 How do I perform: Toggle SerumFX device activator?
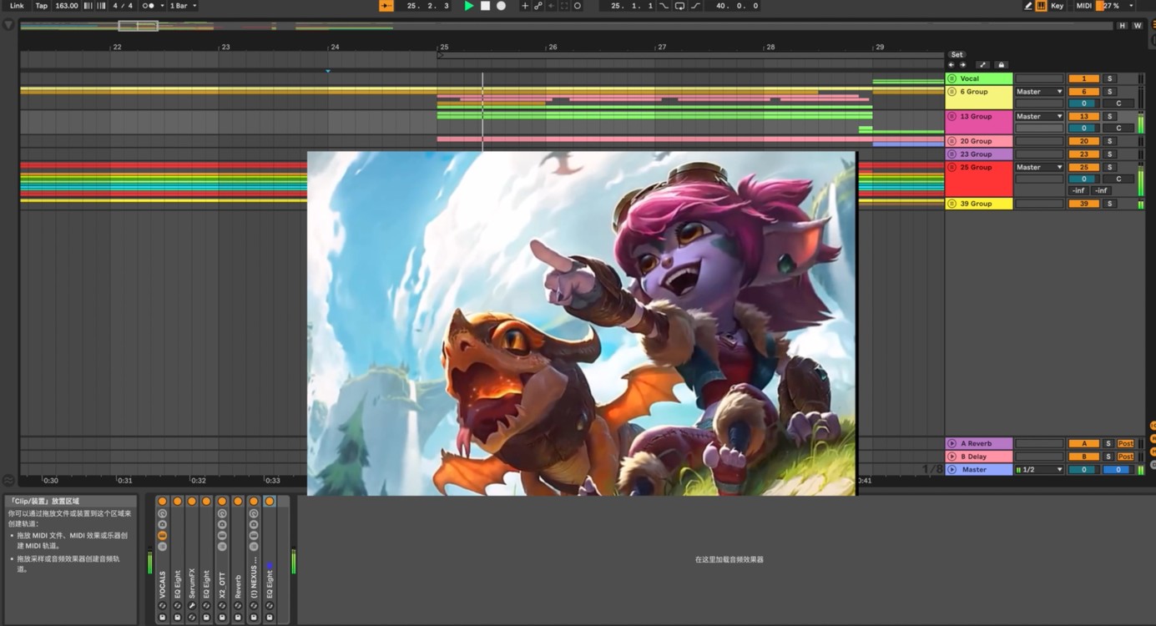192,502
